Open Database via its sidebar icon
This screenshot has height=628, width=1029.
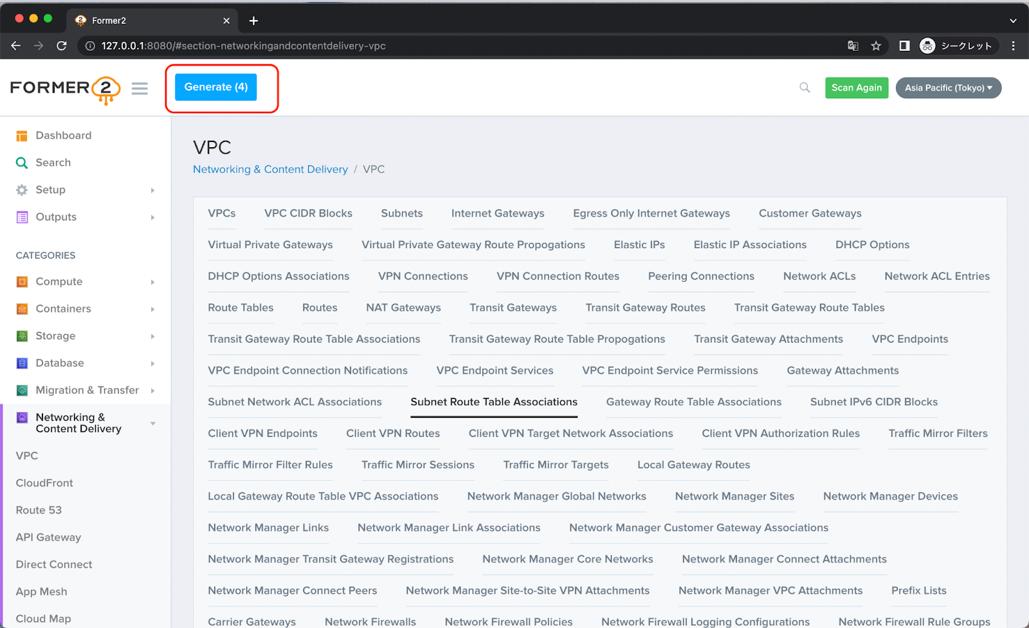tap(21, 363)
